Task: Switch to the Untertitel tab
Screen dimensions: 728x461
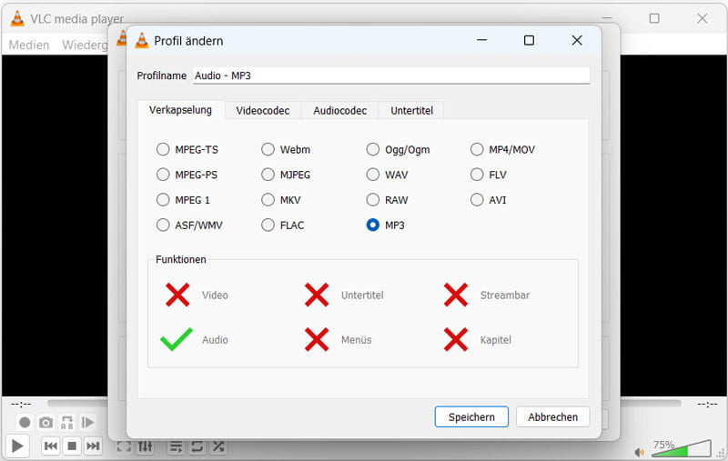Action: pos(411,110)
